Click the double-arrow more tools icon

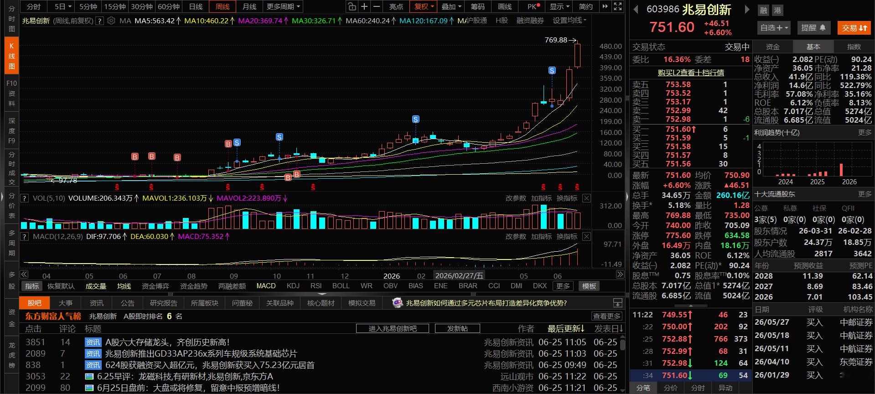605,6
